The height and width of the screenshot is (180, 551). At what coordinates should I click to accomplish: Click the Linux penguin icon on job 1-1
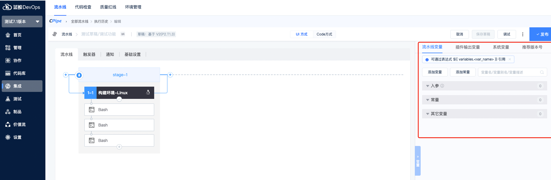(x=148, y=93)
